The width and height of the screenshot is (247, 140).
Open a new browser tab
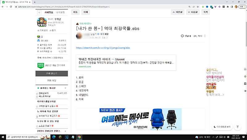point(35,2)
